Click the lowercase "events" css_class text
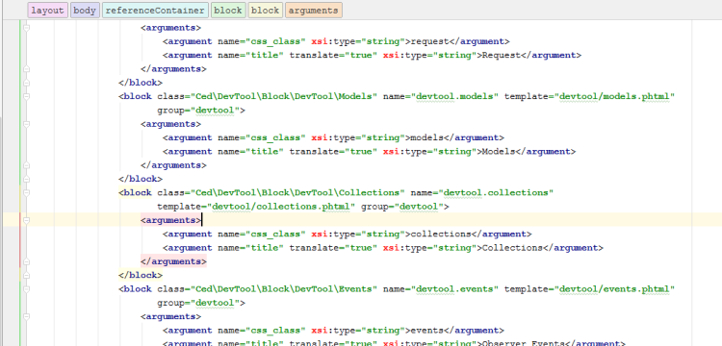Image resolution: width=722 pixels, height=346 pixels. click(426, 331)
